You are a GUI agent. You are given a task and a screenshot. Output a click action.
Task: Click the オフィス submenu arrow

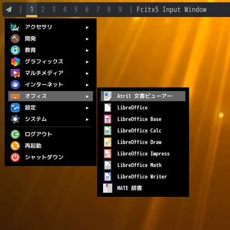[x=87, y=97]
